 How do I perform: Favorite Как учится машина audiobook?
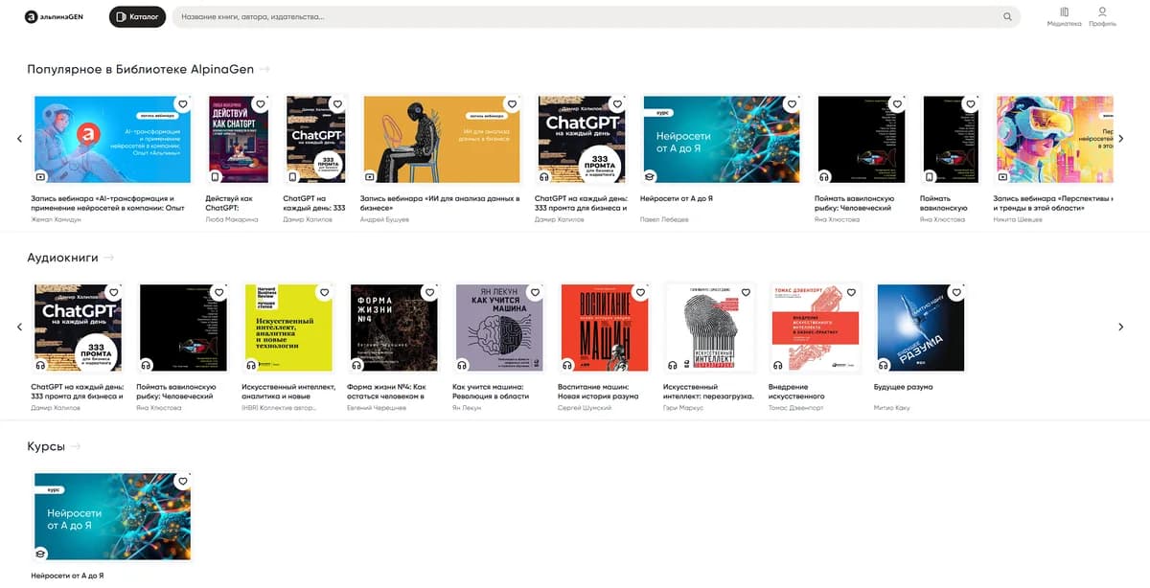pyautogui.click(x=535, y=292)
